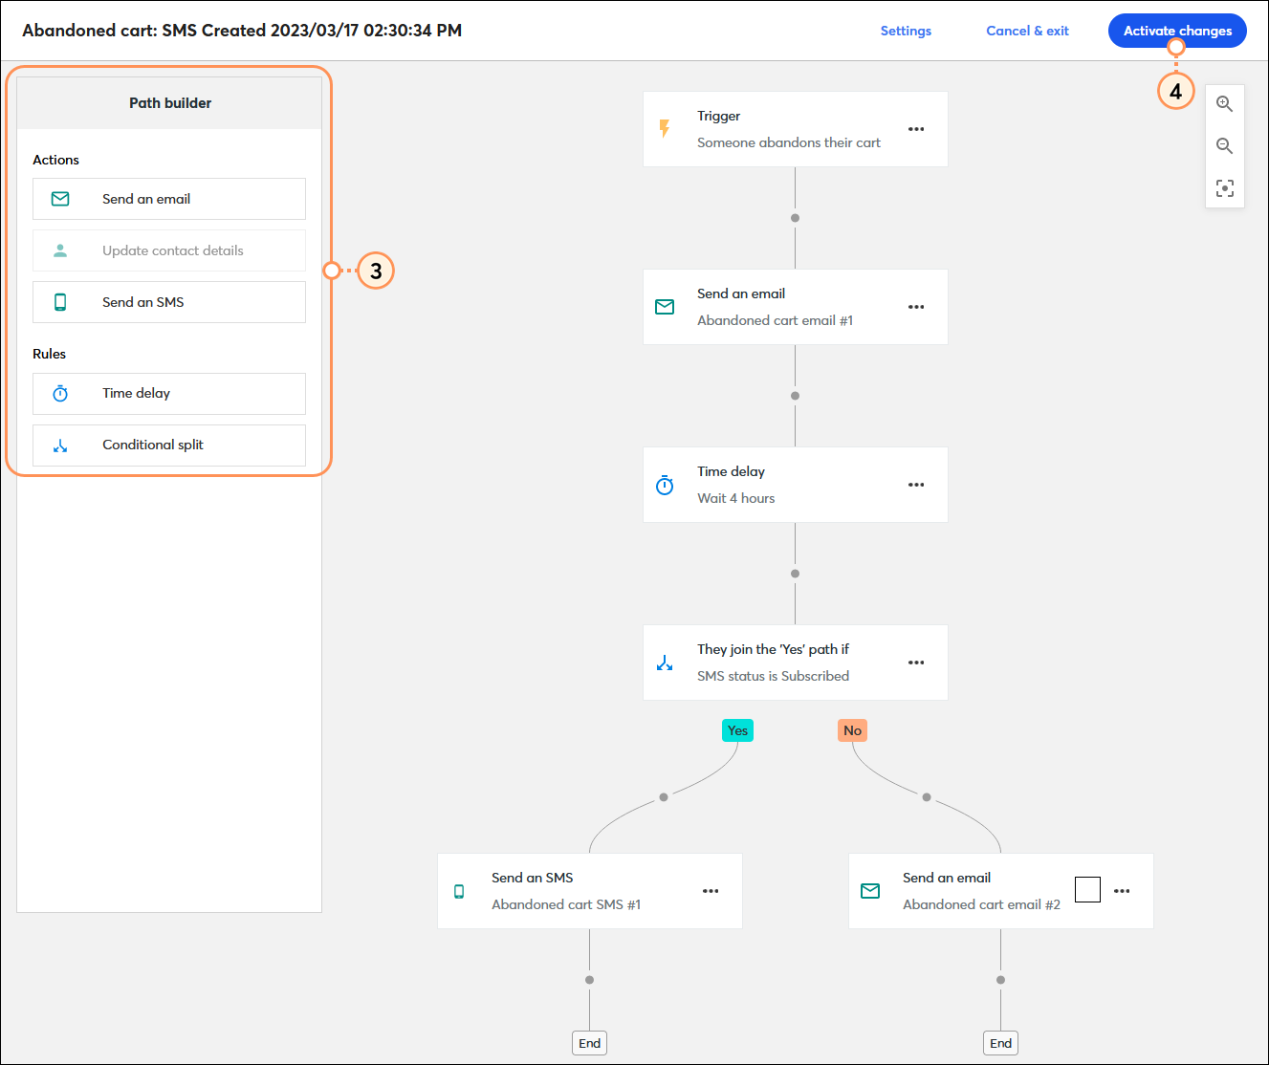Click 'SMS status is Subscribed' text
The width and height of the screenshot is (1269, 1065).
[773, 676]
